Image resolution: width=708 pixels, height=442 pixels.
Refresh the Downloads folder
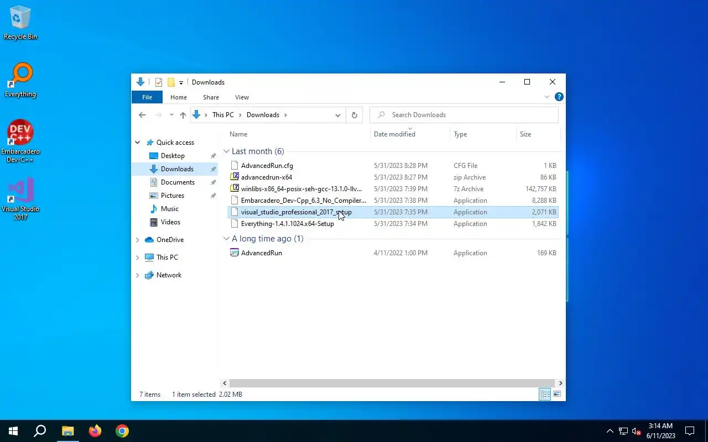coord(355,115)
